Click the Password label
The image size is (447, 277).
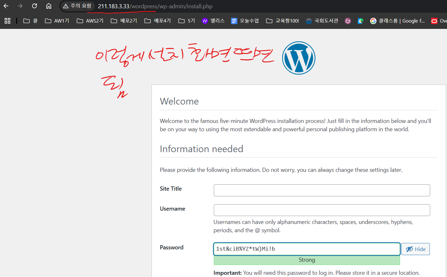172,247
